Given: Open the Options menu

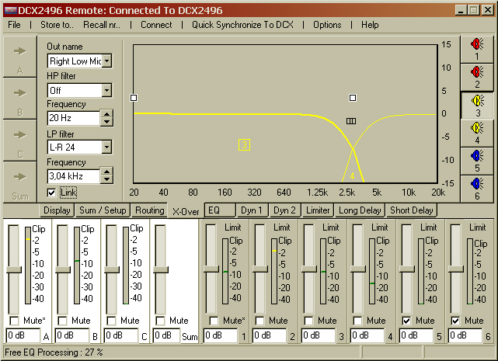Looking at the screenshot, I should tap(327, 25).
